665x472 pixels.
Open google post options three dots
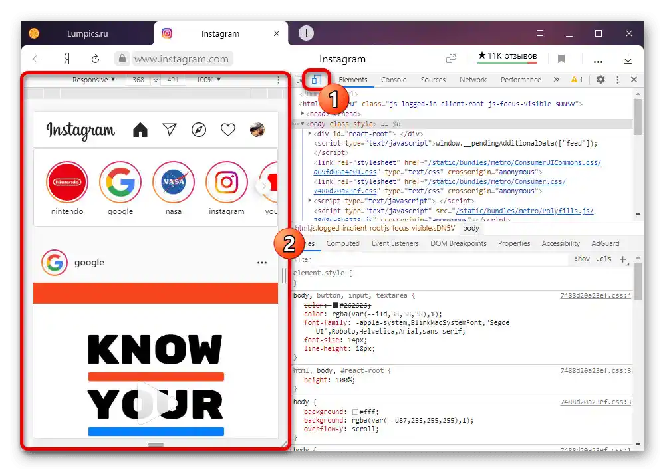pos(261,263)
